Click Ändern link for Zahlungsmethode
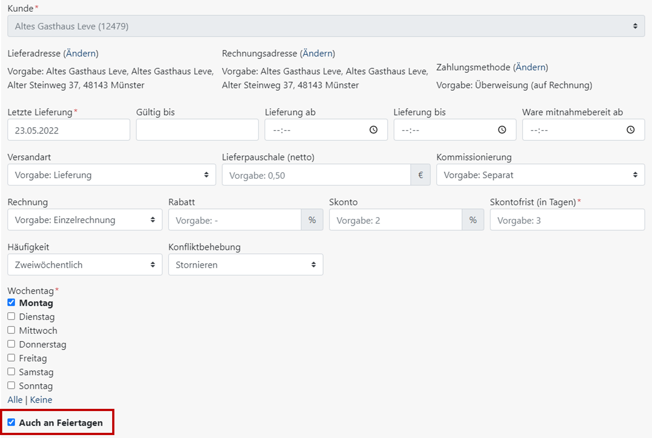This screenshot has width=652, height=438. 531,67
